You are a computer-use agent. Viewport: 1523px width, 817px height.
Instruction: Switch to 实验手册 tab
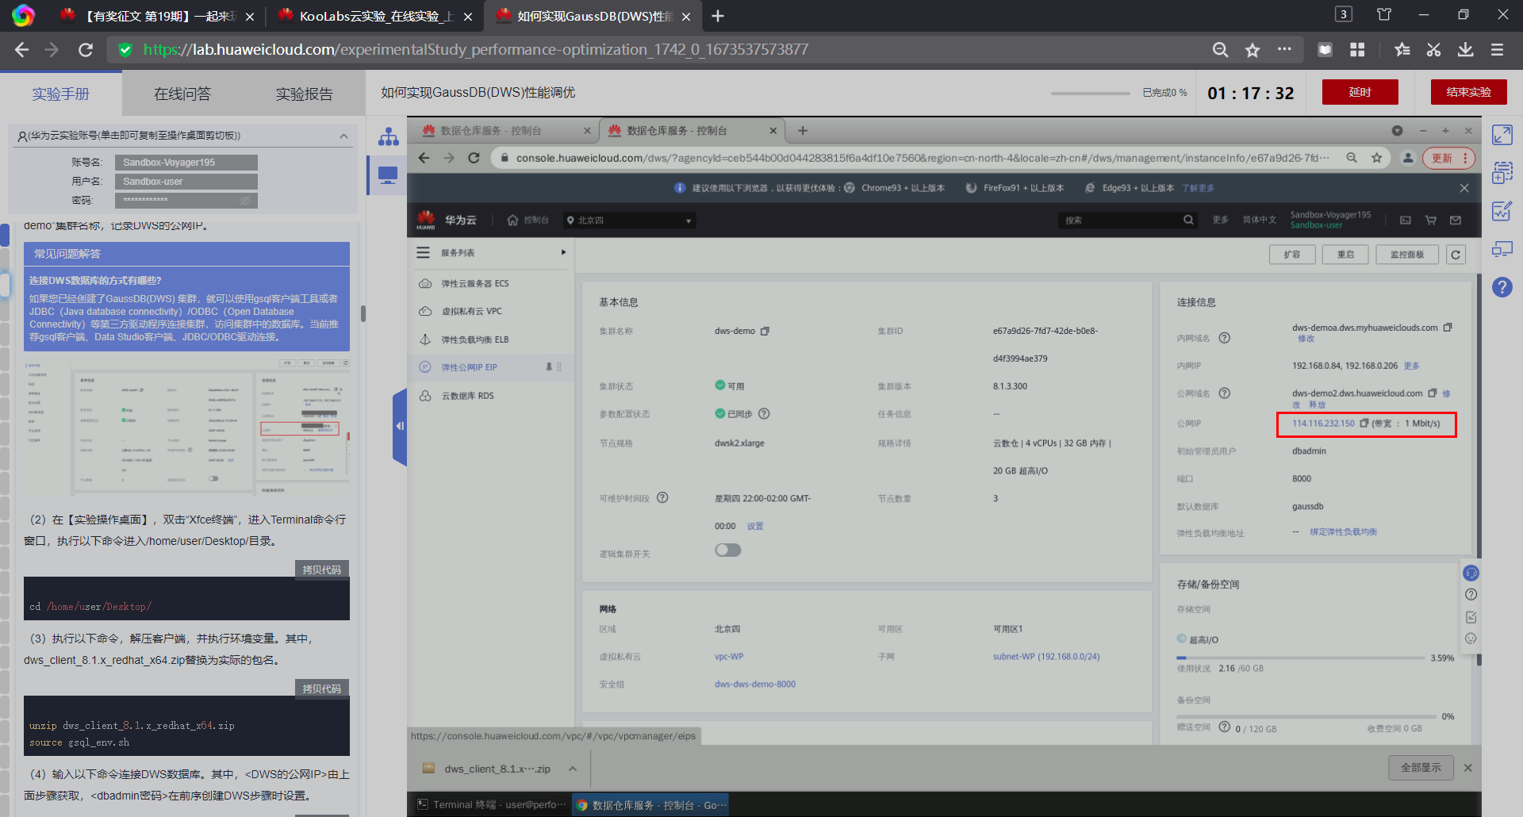click(x=61, y=94)
